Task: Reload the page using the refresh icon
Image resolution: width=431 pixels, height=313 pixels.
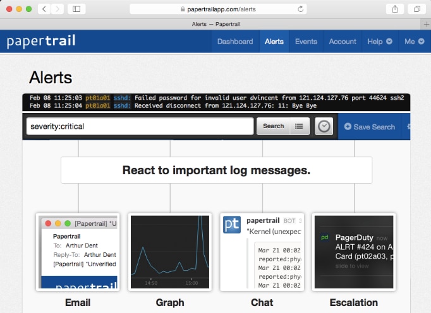Action: pyautogui.click(x=300, y=9)
